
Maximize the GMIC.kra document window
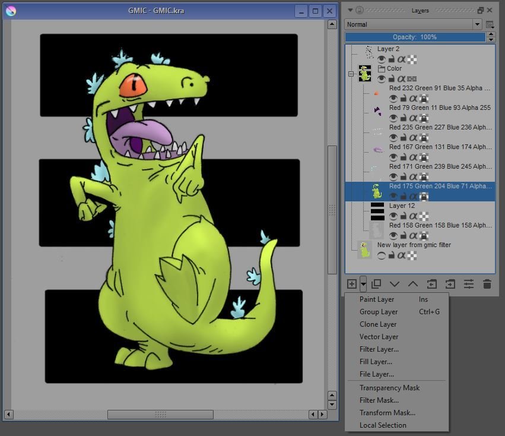[315, 11]
